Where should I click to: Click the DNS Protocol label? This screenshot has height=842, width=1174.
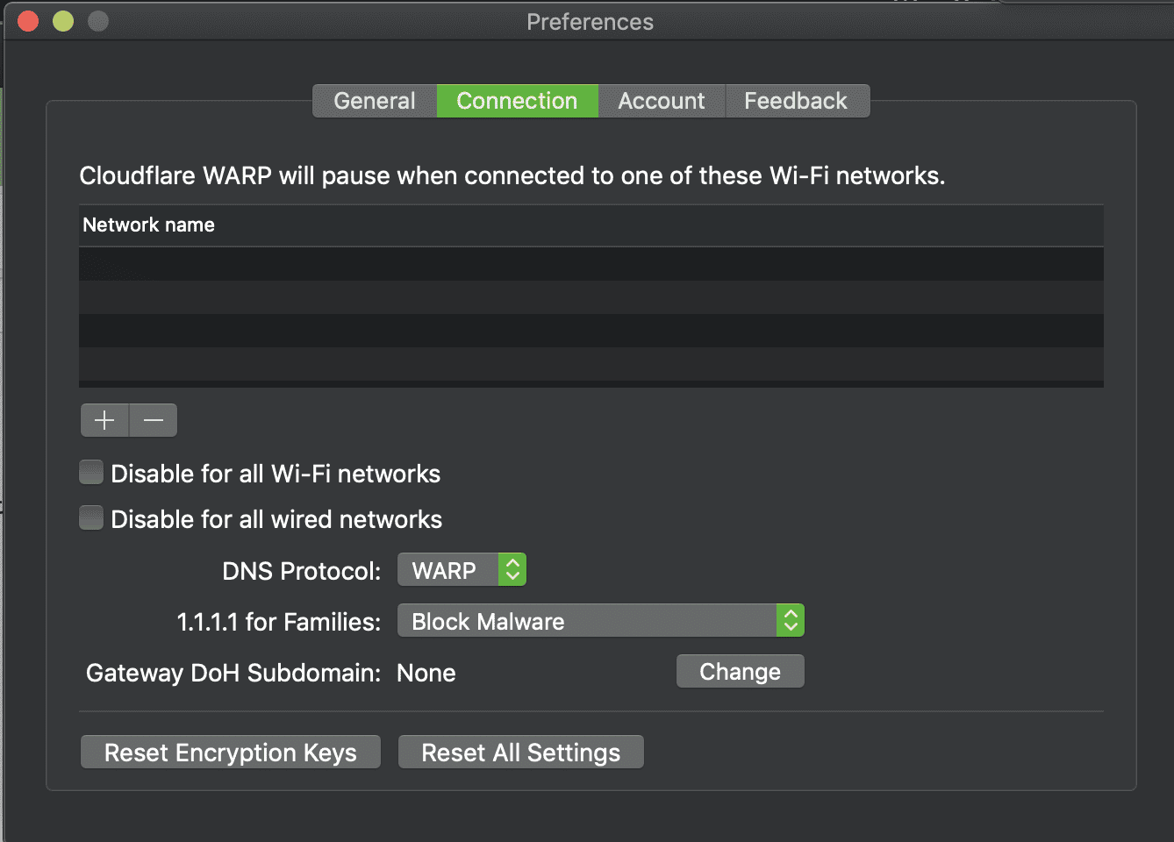pos(302,571)
